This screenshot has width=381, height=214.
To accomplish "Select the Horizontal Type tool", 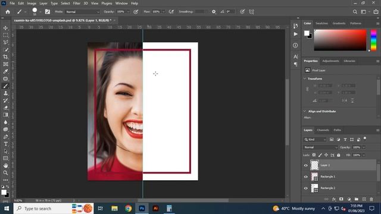I will click(x=5, y=144).
